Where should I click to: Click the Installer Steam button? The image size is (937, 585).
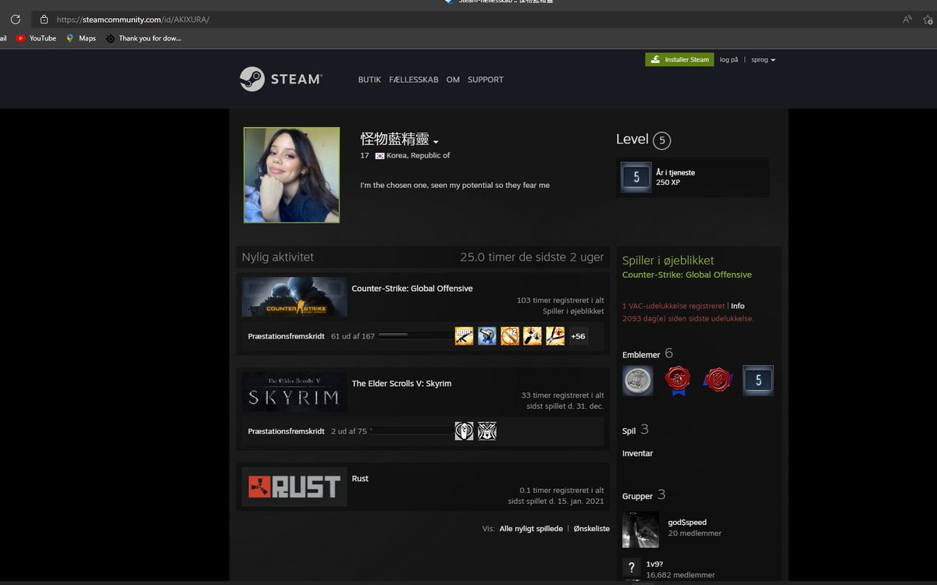pyautogui.click(x=679, y=59)
